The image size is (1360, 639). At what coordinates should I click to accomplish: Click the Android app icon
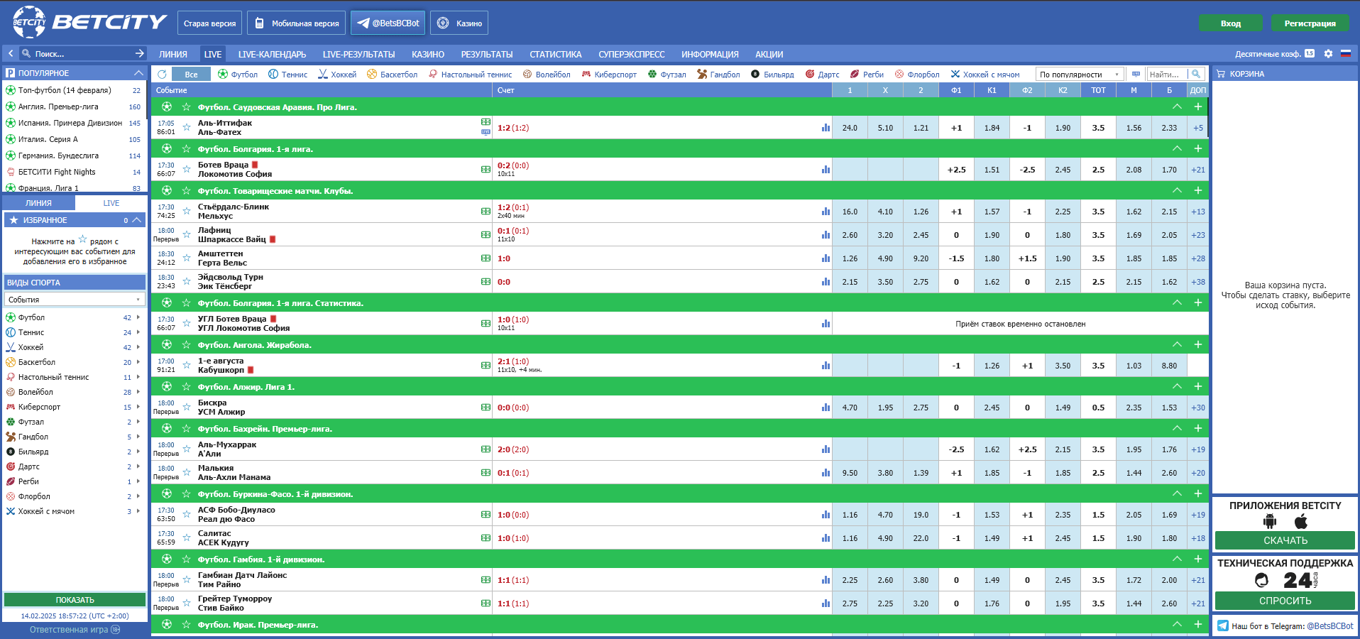point(1270,522)
